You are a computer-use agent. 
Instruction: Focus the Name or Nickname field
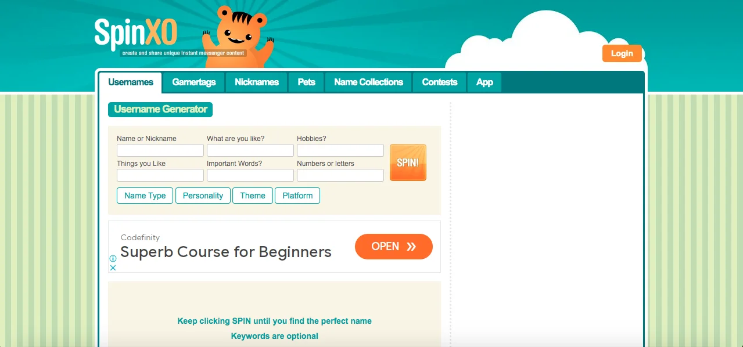160,150
